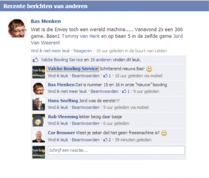This screenshot has height=178, width=209.
Task: Open the 'Leiden' location link in the timestamp
Action: pyautogui.click(x=161, y=51)
